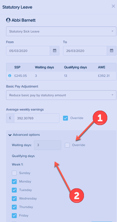Open the From date calendar icon
This screenshot has height=222, width=117.
point(55,50)
